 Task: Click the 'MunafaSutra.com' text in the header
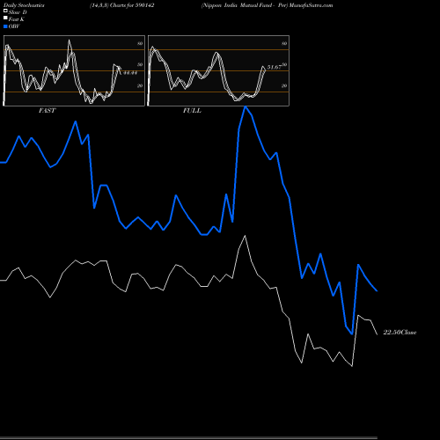(x=311, y=5)
